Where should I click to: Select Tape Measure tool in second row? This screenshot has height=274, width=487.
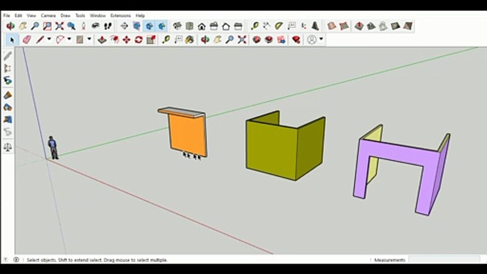(166, 40)
